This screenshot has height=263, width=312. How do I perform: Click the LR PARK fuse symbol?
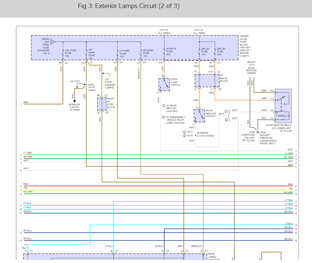pos(117,52)
